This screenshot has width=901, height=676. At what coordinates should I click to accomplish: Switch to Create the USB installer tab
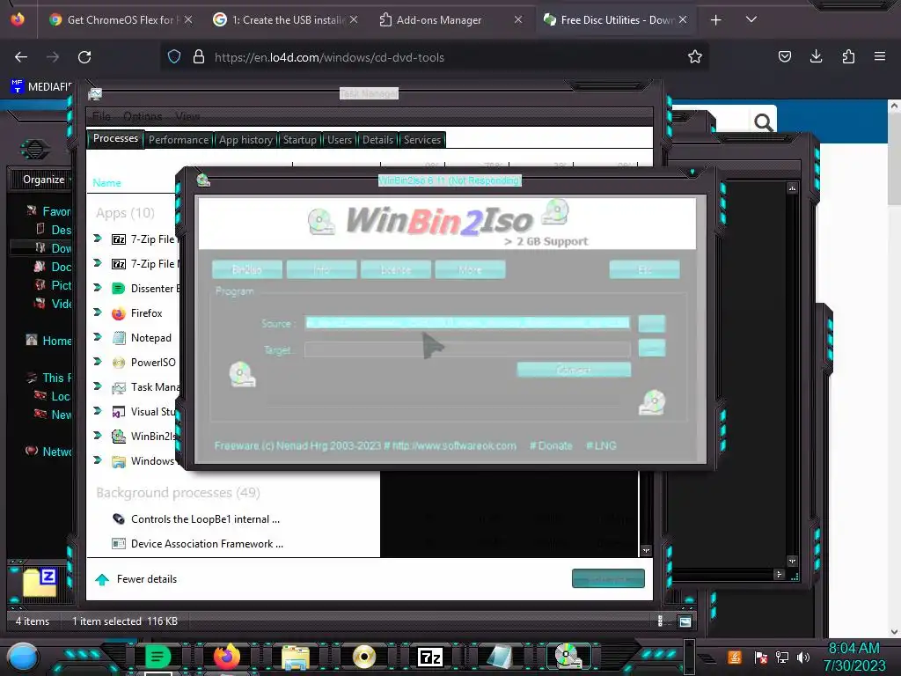(284, 19)
